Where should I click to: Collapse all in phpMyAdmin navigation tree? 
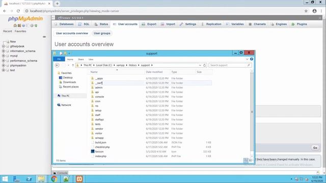44,37
